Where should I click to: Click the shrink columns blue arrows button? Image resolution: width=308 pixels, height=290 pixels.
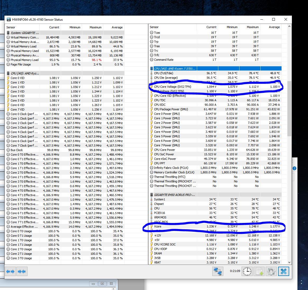[x=22, y=271]
